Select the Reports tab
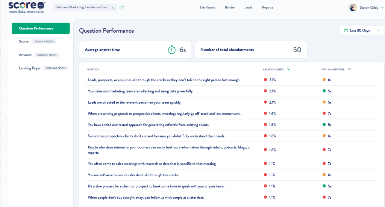This screenshot has height=207, width=385. (x=267, y=8)
